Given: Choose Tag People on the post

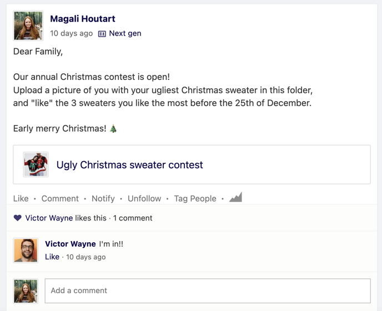Looking at the screenshot, I should 195,198.
